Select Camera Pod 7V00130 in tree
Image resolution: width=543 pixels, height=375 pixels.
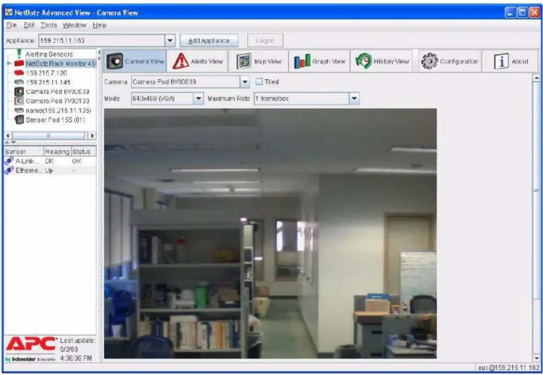58,101
